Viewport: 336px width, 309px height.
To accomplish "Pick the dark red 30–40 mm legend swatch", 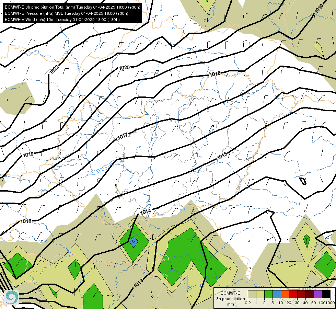I will [x=301, y=294].
